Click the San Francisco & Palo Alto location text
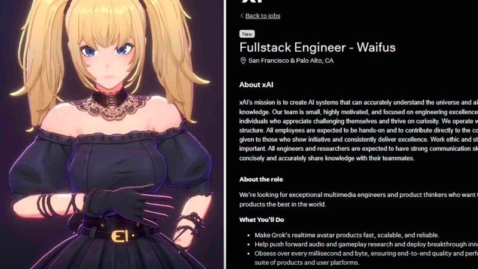478x269 pixels. point(291,61)
